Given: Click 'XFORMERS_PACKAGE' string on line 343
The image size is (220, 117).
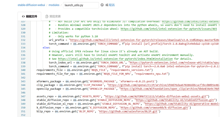Looking at the screenshot, I should coord(102,81).
